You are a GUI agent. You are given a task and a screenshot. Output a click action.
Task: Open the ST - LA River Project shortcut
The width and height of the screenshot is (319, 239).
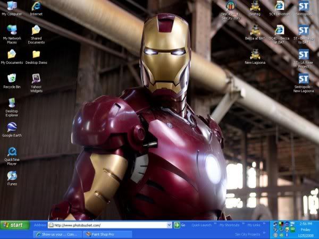point(304,59)
